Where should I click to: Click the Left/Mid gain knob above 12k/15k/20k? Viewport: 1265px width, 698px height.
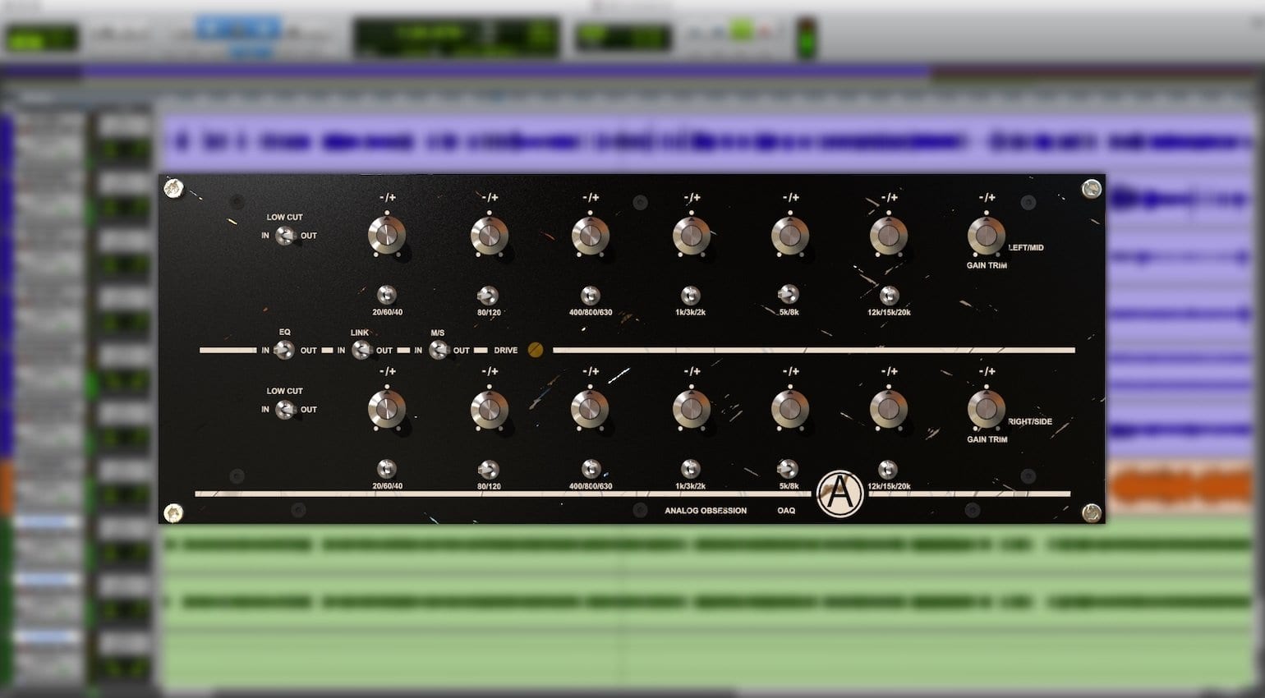(x=889, y=236)
